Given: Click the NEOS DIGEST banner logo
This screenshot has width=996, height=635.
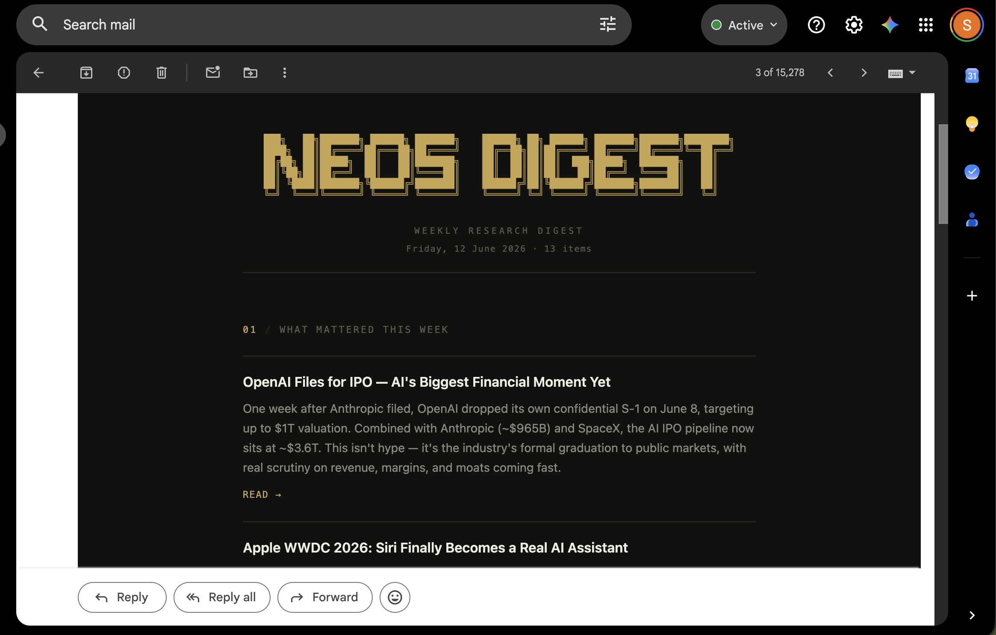Looking at the screenshot, I should click(x=498, y=165).
